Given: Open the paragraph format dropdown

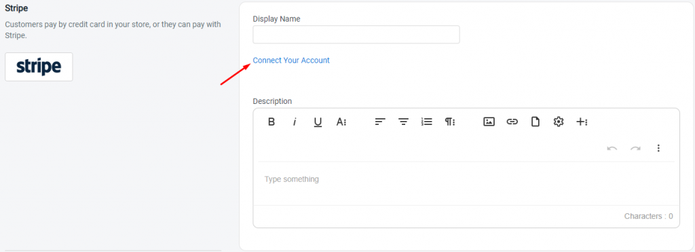Looking at the screenshot, I should (x=450, y=122).
